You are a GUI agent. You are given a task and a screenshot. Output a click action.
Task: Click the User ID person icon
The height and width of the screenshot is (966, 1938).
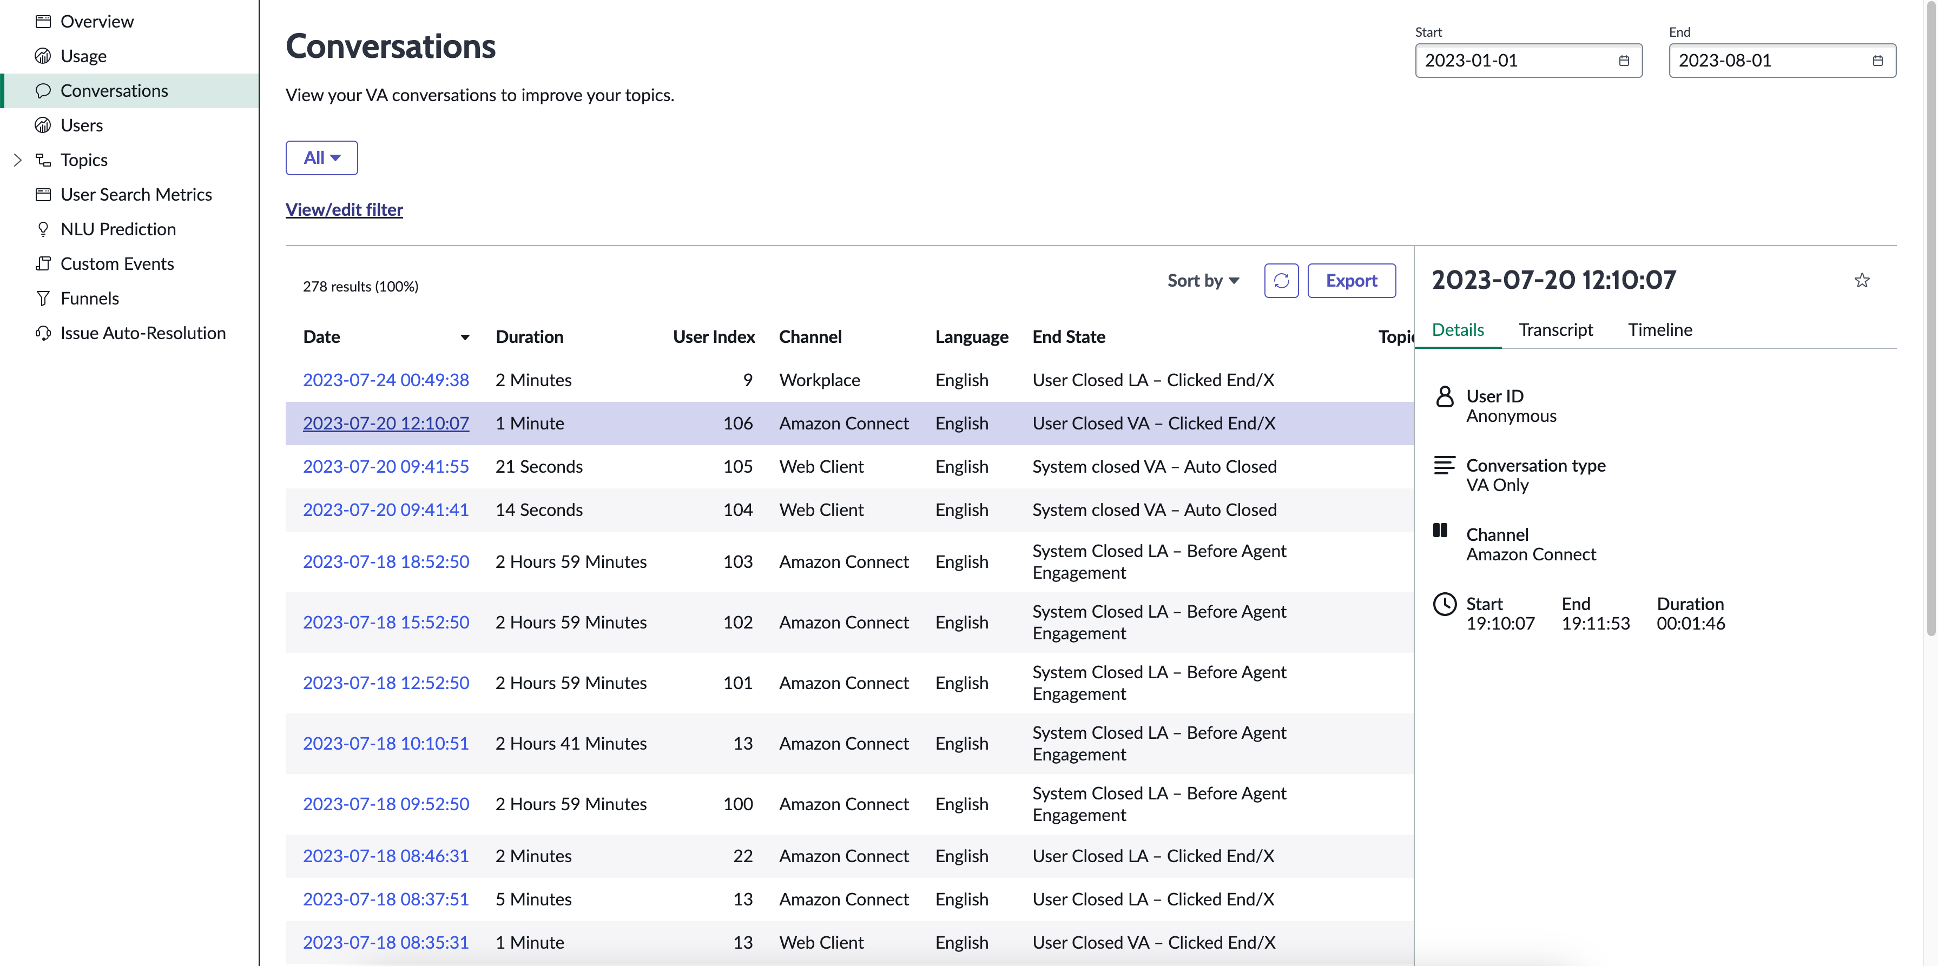click(1445, 396)
